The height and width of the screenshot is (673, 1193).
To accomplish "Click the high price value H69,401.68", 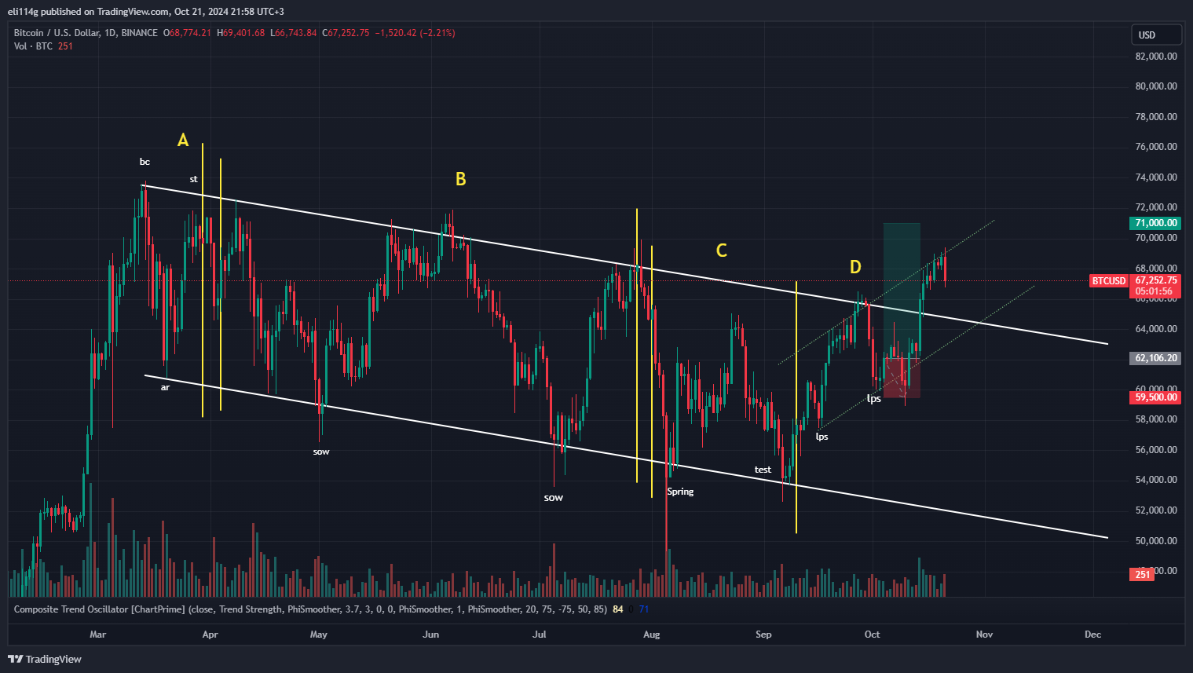I will click(x=241, y=33).
